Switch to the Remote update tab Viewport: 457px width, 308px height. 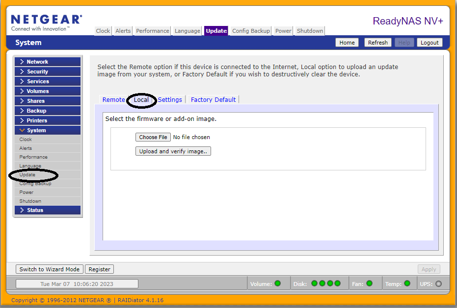pos(114,99)
